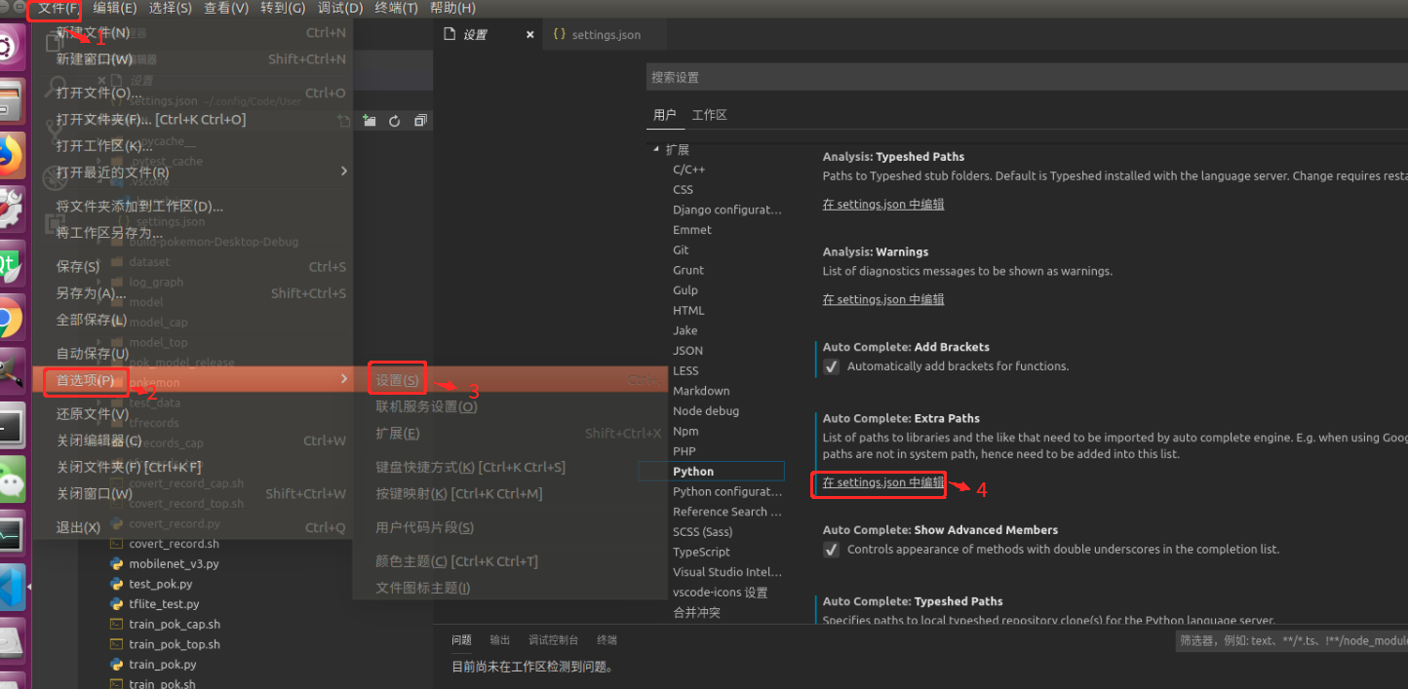
Task: Click the Collapse Folders icon in Explorer
Action: point(419,119)
